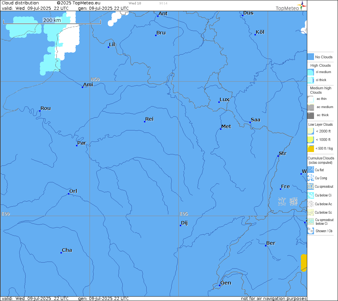Click the < 500 ft / fog swatch

311,149
